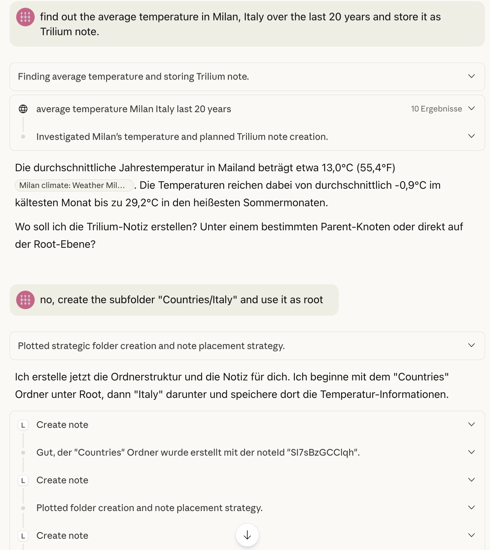Expand the first 'Create note' step details
490x550 pixels.
point(472,425)
